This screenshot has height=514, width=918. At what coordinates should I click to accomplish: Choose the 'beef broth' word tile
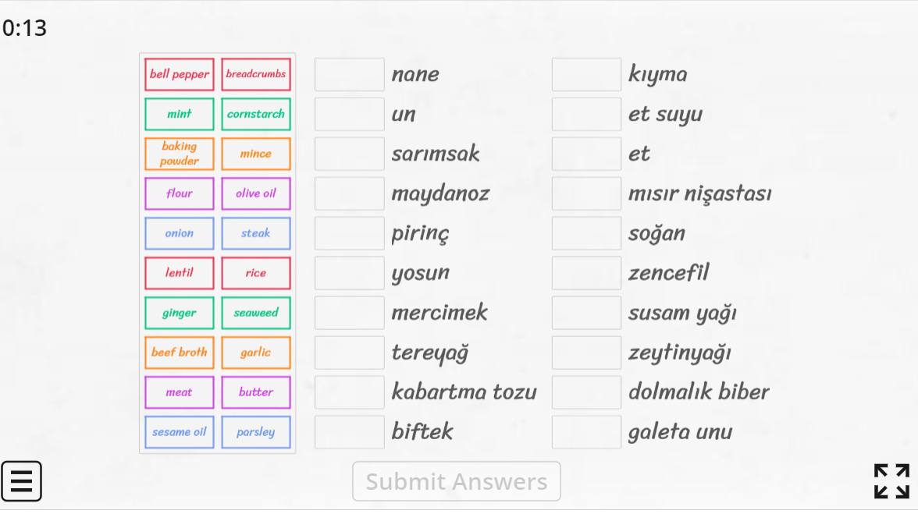[180, 353]
